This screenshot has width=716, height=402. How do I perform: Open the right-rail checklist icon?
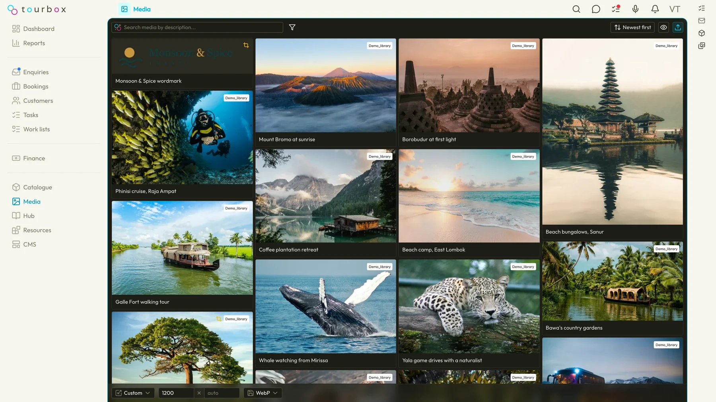point(702,8)
